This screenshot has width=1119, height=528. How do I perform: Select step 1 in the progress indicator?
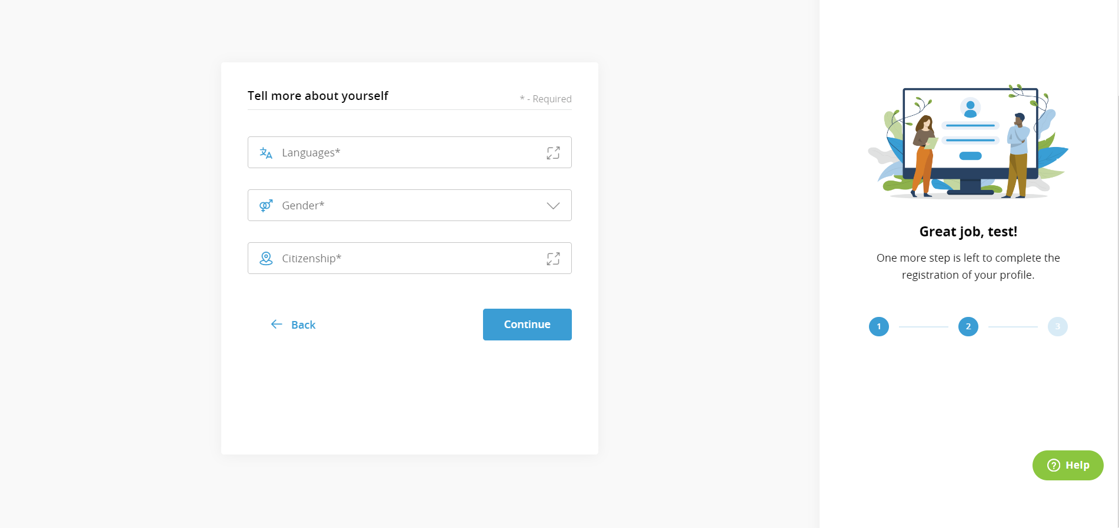878,326
